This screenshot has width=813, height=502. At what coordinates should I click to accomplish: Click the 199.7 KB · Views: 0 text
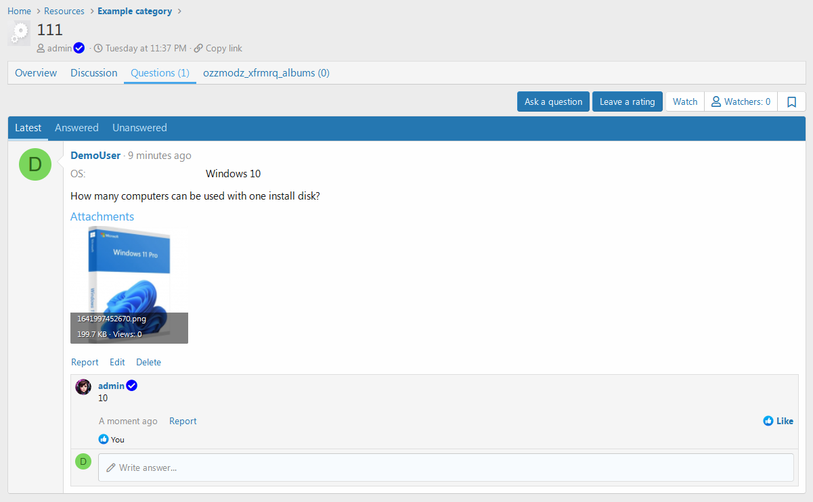pos(109,334)
